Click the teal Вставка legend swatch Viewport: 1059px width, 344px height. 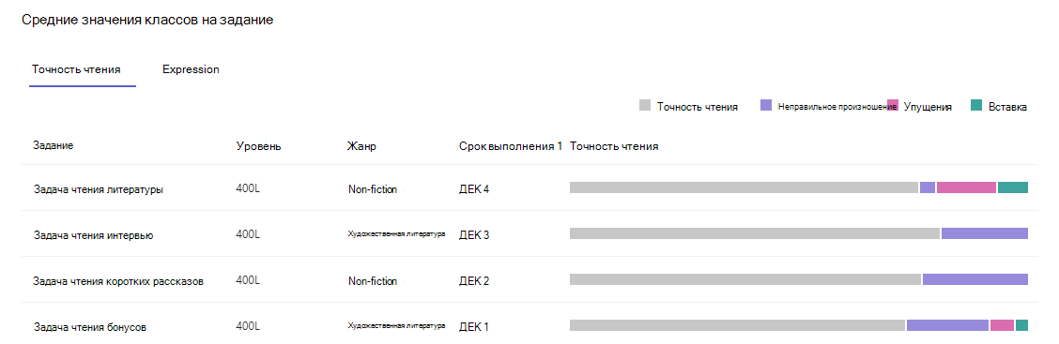976,106
